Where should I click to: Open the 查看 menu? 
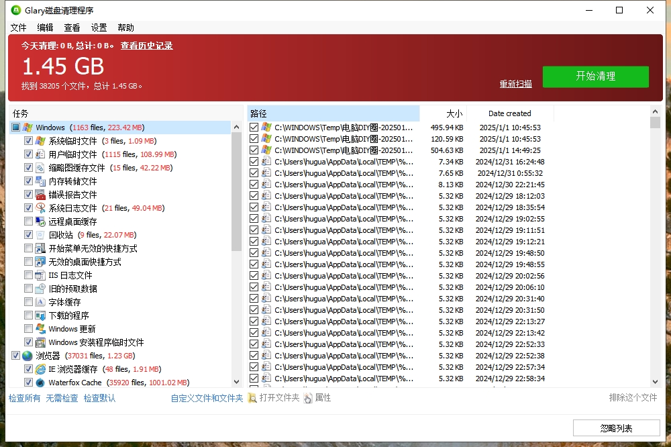(x=72, y=28)
